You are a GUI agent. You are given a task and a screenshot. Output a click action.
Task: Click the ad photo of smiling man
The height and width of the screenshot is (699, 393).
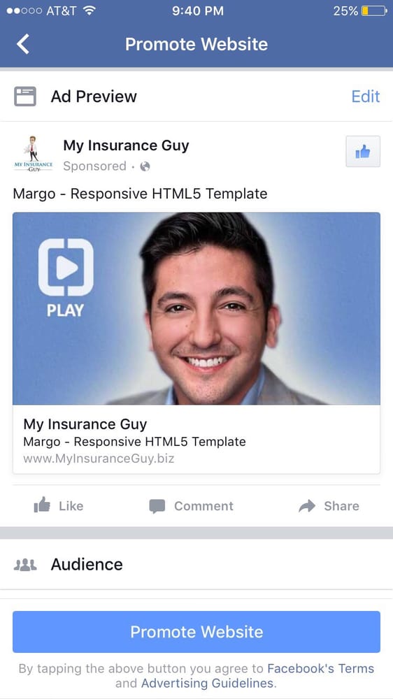coord(196,308)
